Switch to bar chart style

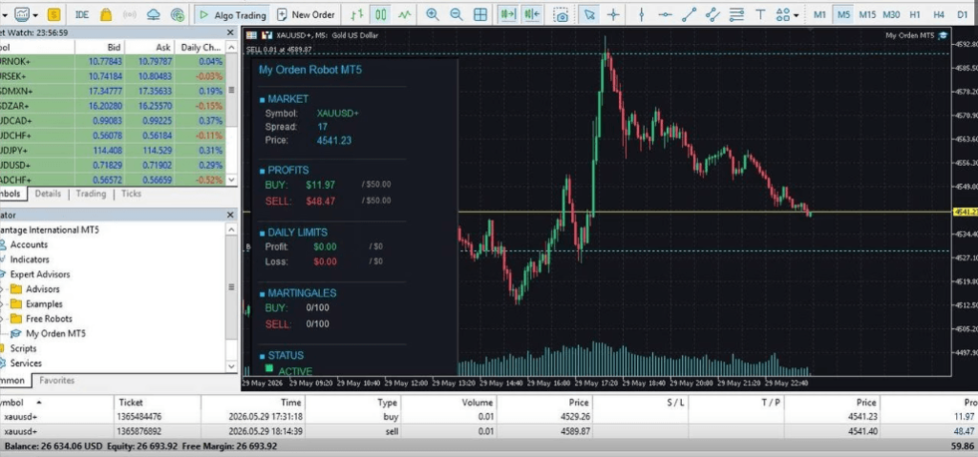click(356, 13)
